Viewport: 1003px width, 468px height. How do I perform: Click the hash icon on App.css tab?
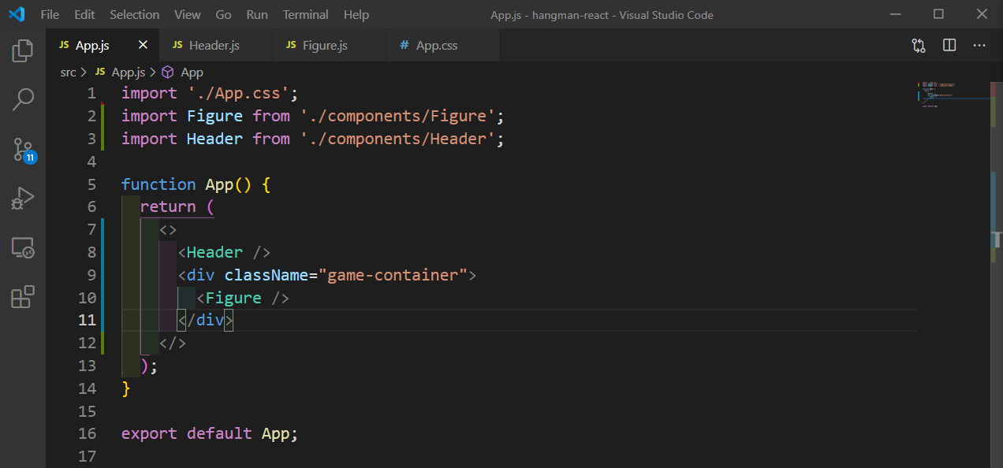tap(405, 46)
